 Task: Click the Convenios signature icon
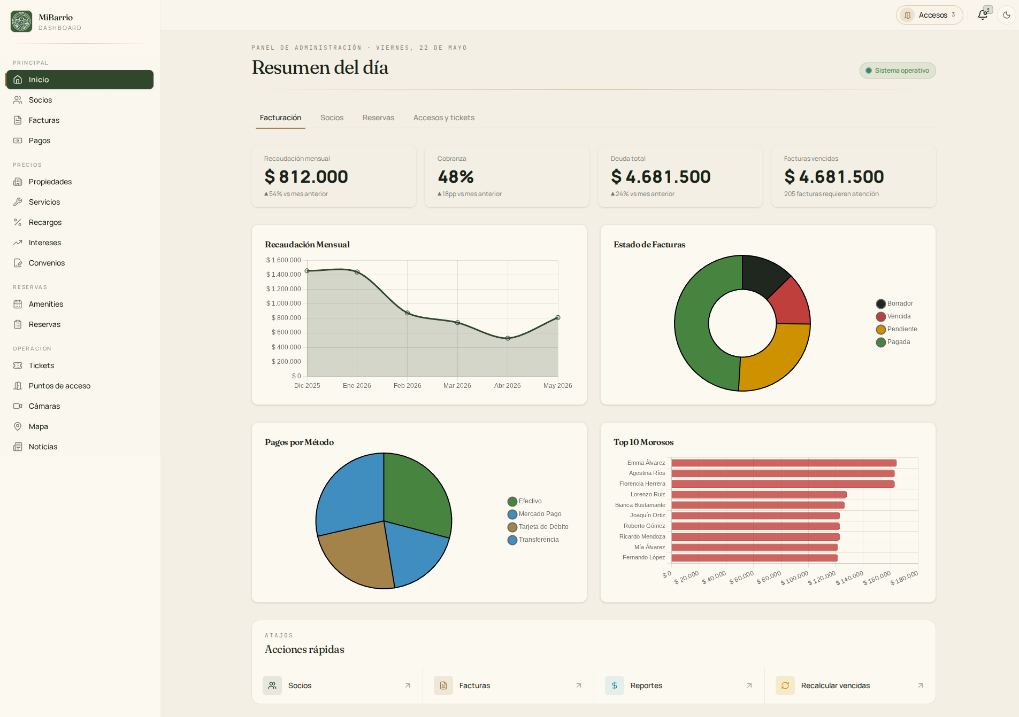pos(18,263)
